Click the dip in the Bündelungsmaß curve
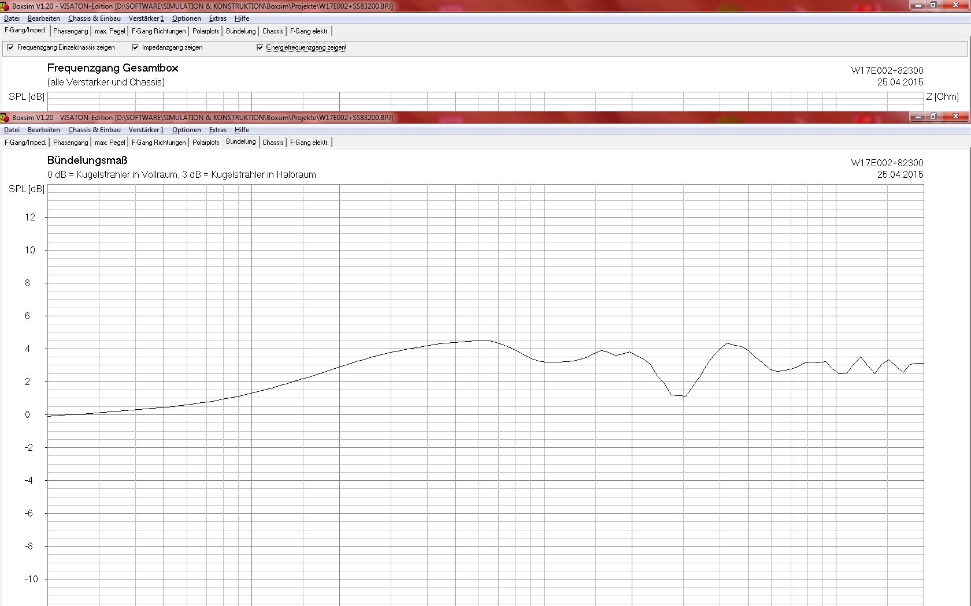Screen dimensions: 971x606 [x=679, y=395]
